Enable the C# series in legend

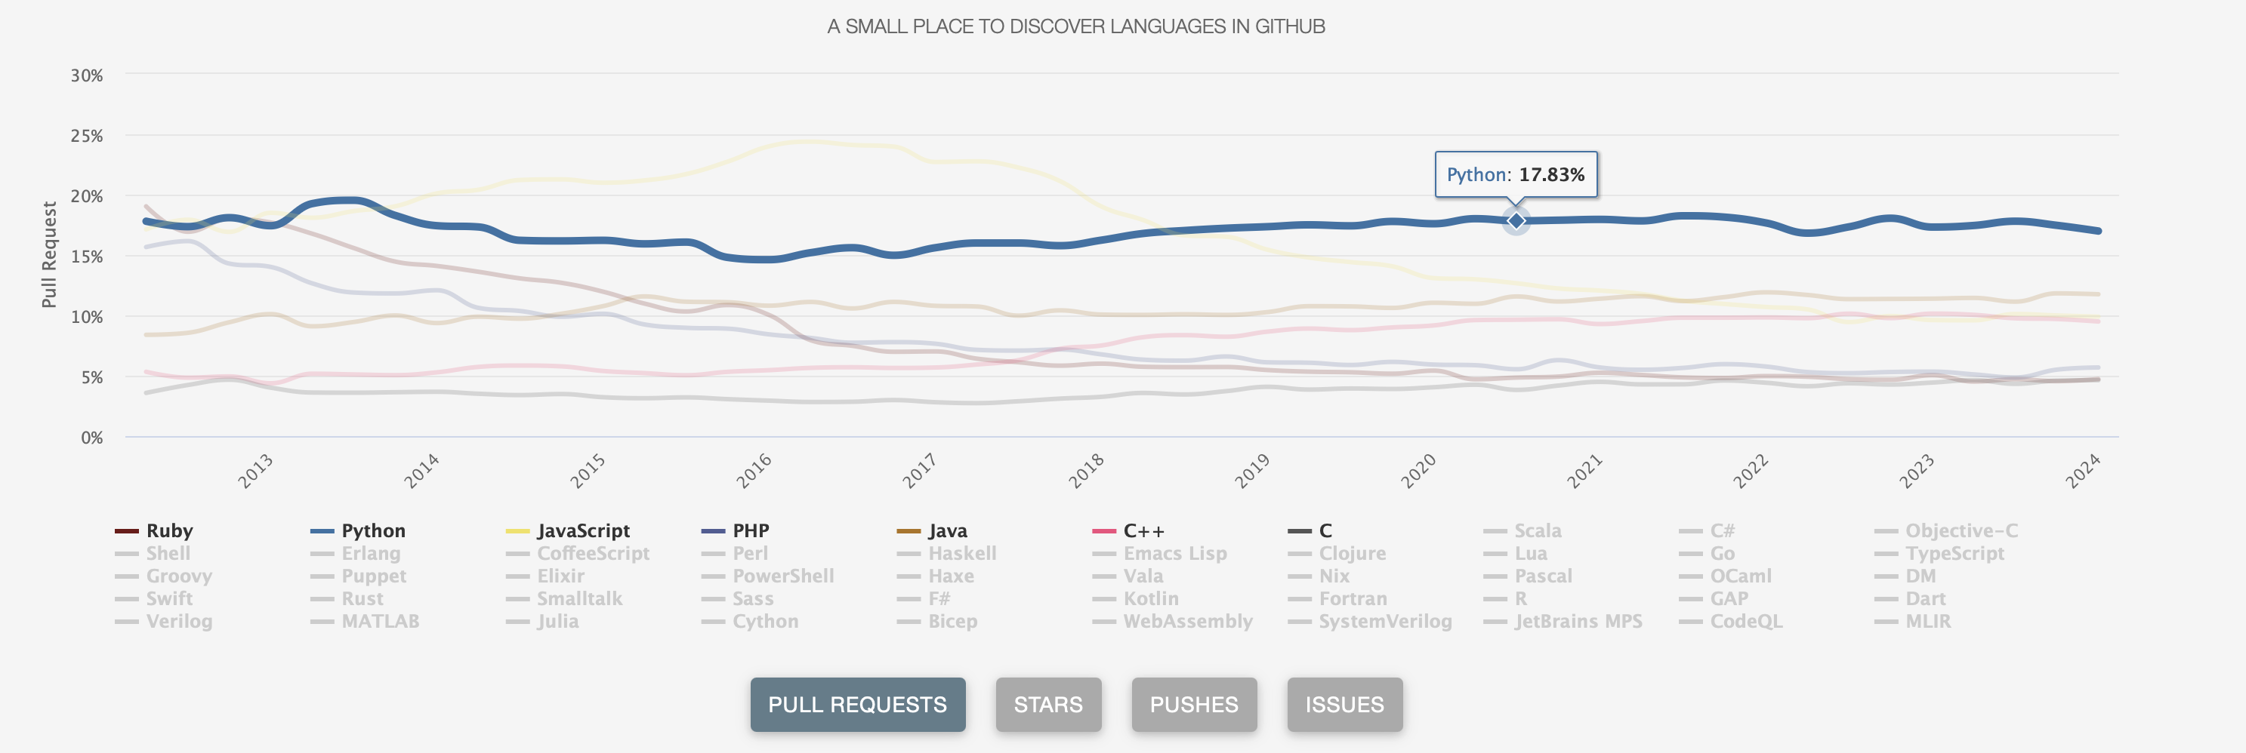[1722, 530]
